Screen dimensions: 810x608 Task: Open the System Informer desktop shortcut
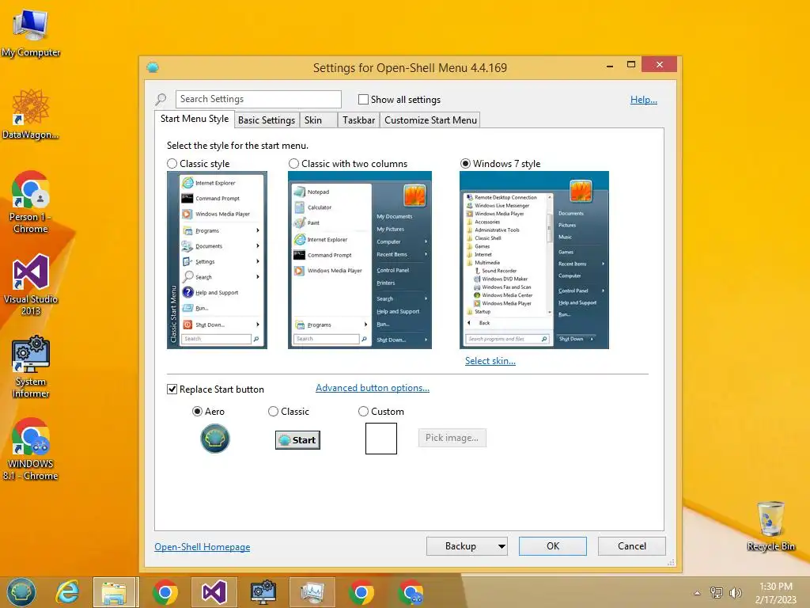(31, 367)
